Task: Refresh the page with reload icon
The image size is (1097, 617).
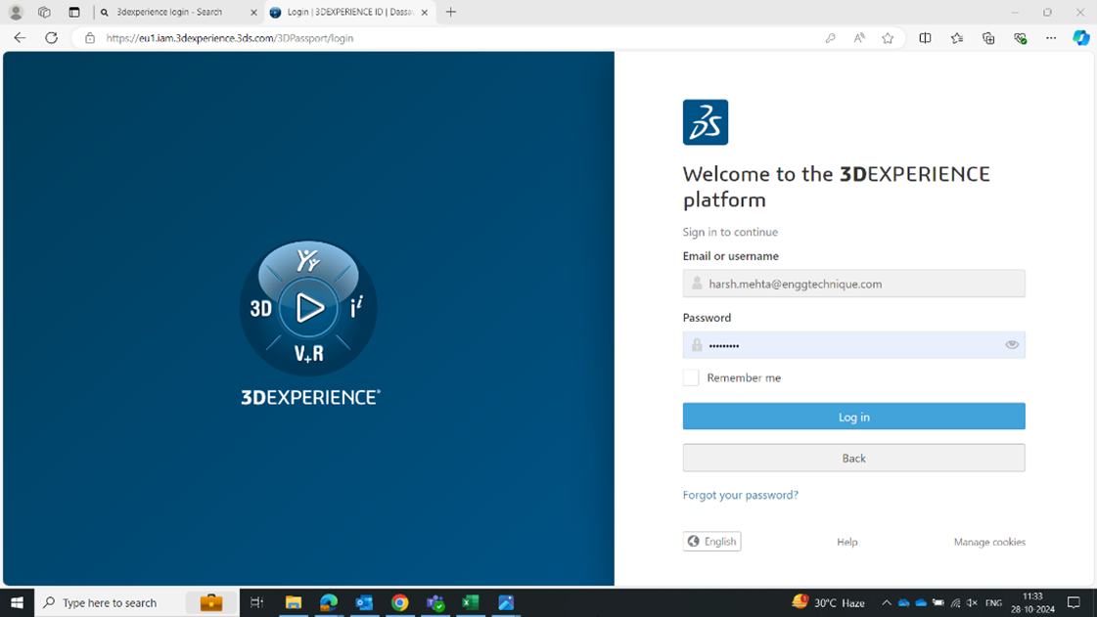Action: pyautogui.click(x=51, y=38)
